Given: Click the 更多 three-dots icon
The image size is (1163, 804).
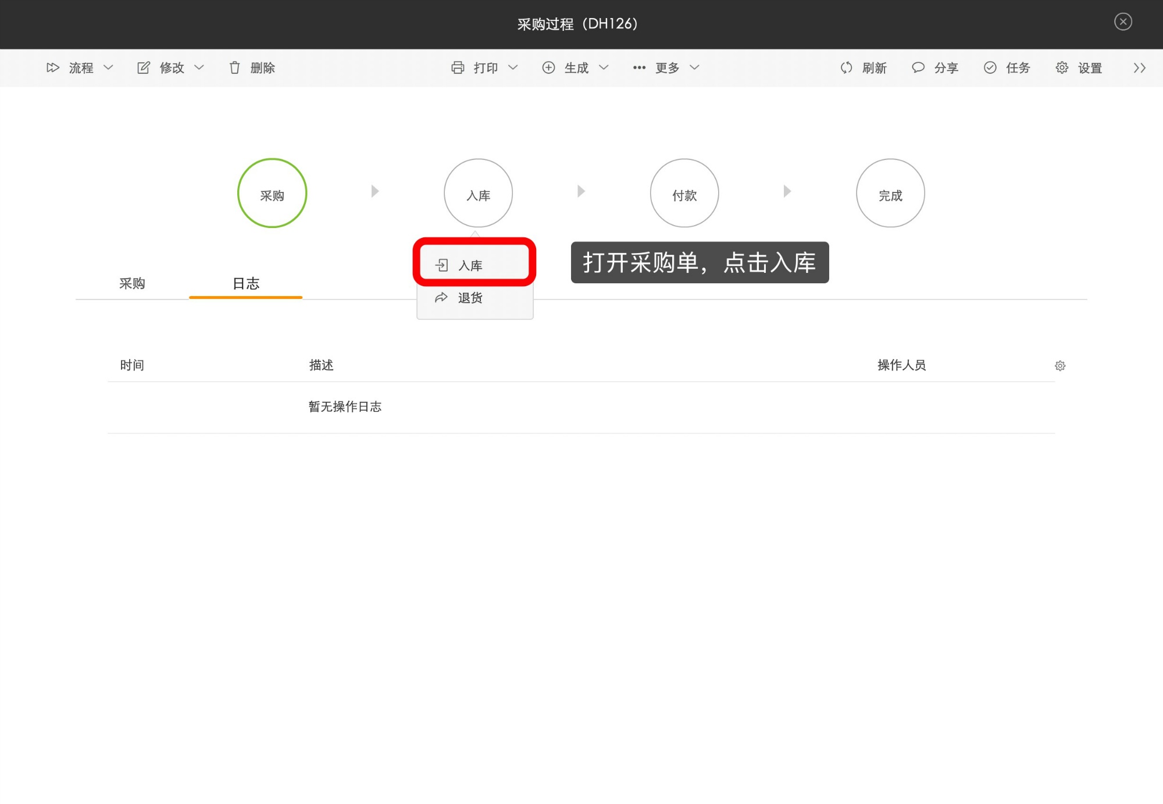Looking at the screenshot, I should pyautogui.click(x=639, y=67).
